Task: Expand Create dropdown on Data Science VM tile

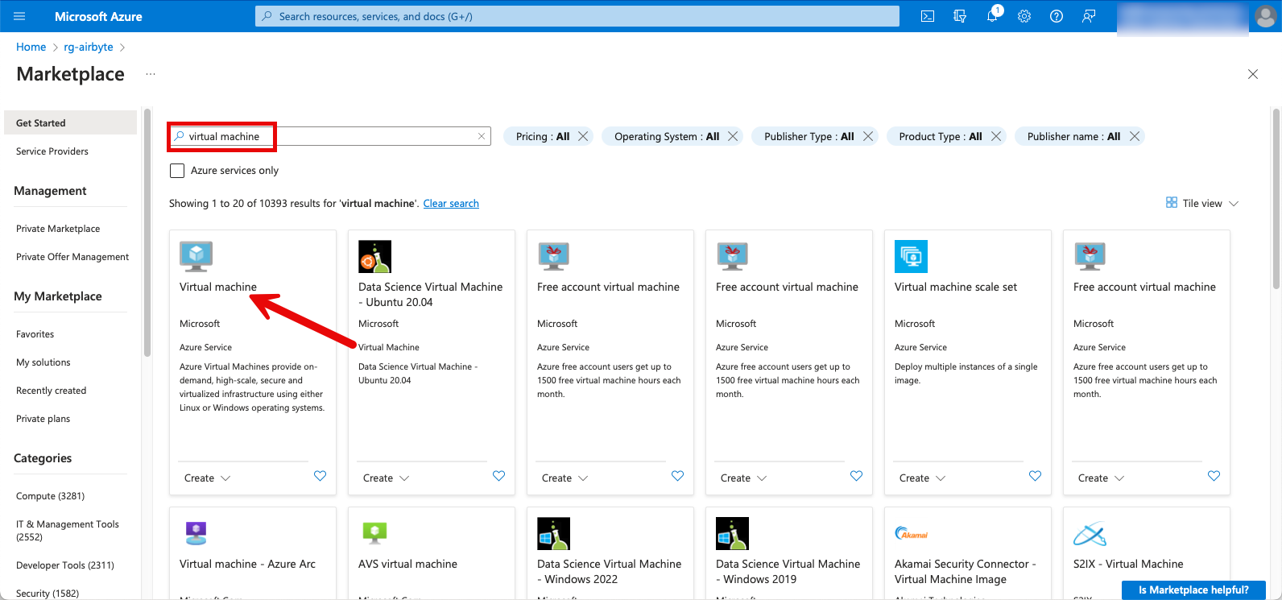Action: pyautogui.click(x=387, y=478)
